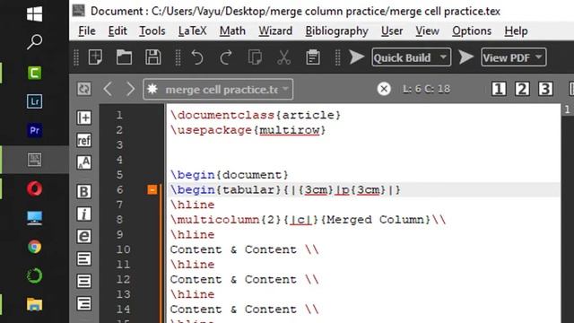This screenshot has width=574, height=323.
Task: Run the Quick Build arrow
Action: pyautogui.click(x=356, y=57)
